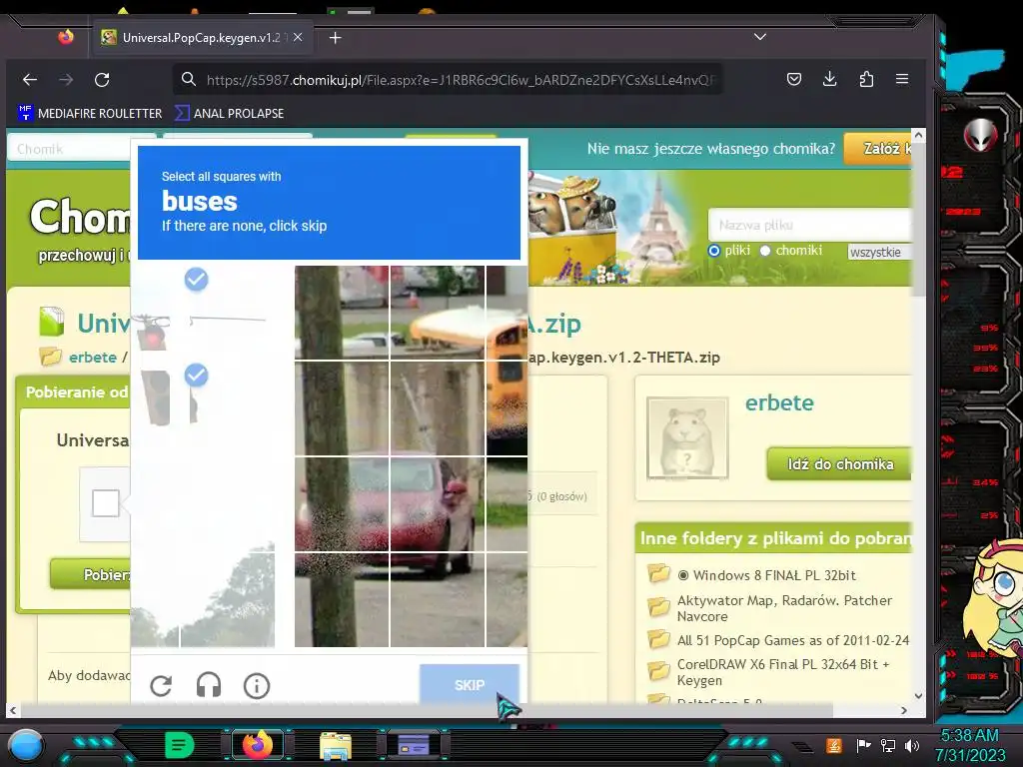Click the green file icon beside the file title
1023x767 pixels.
(52, 322)
